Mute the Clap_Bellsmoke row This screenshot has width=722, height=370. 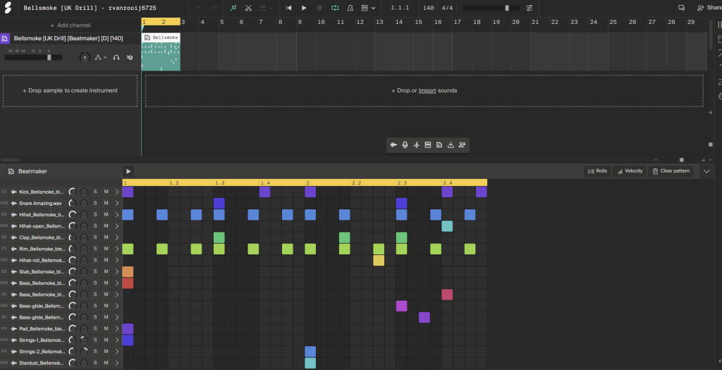(106, 238)
